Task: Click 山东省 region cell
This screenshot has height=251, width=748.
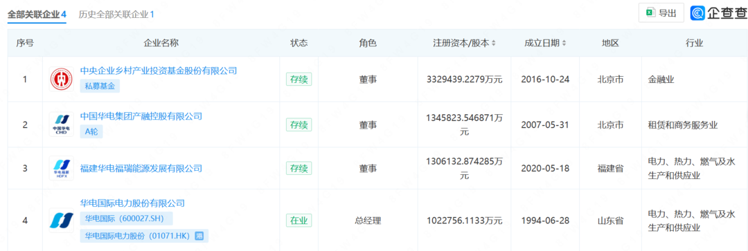Action: pyautogui.click(x=610, y=221)
